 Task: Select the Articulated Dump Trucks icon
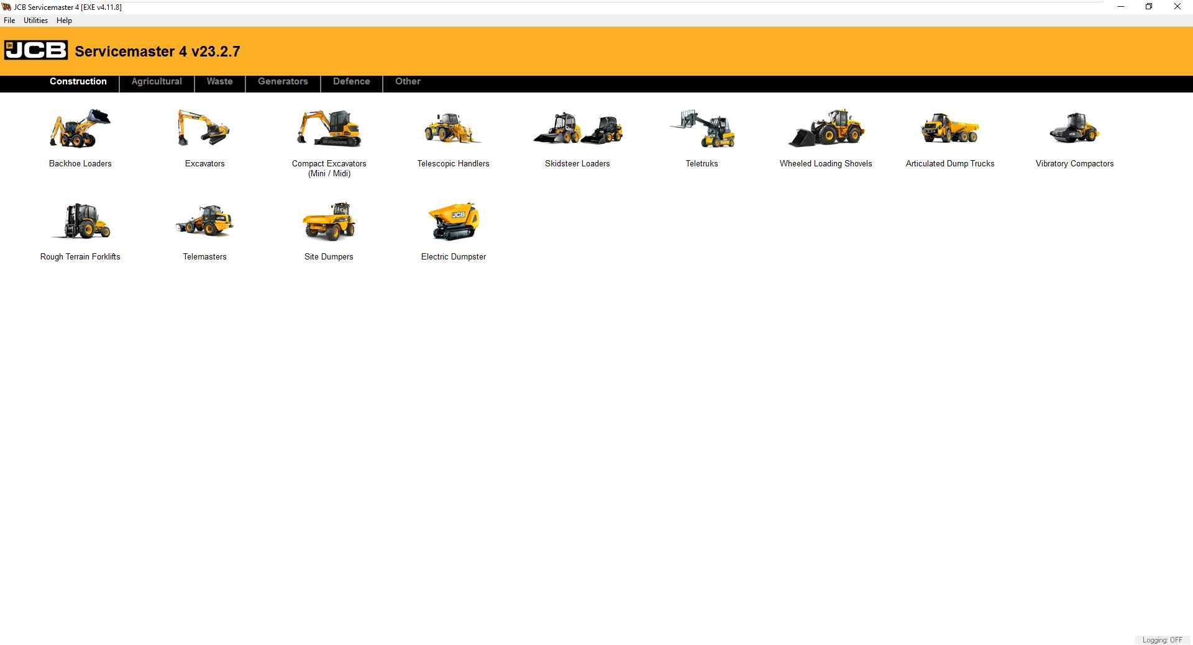pos(950,129)
